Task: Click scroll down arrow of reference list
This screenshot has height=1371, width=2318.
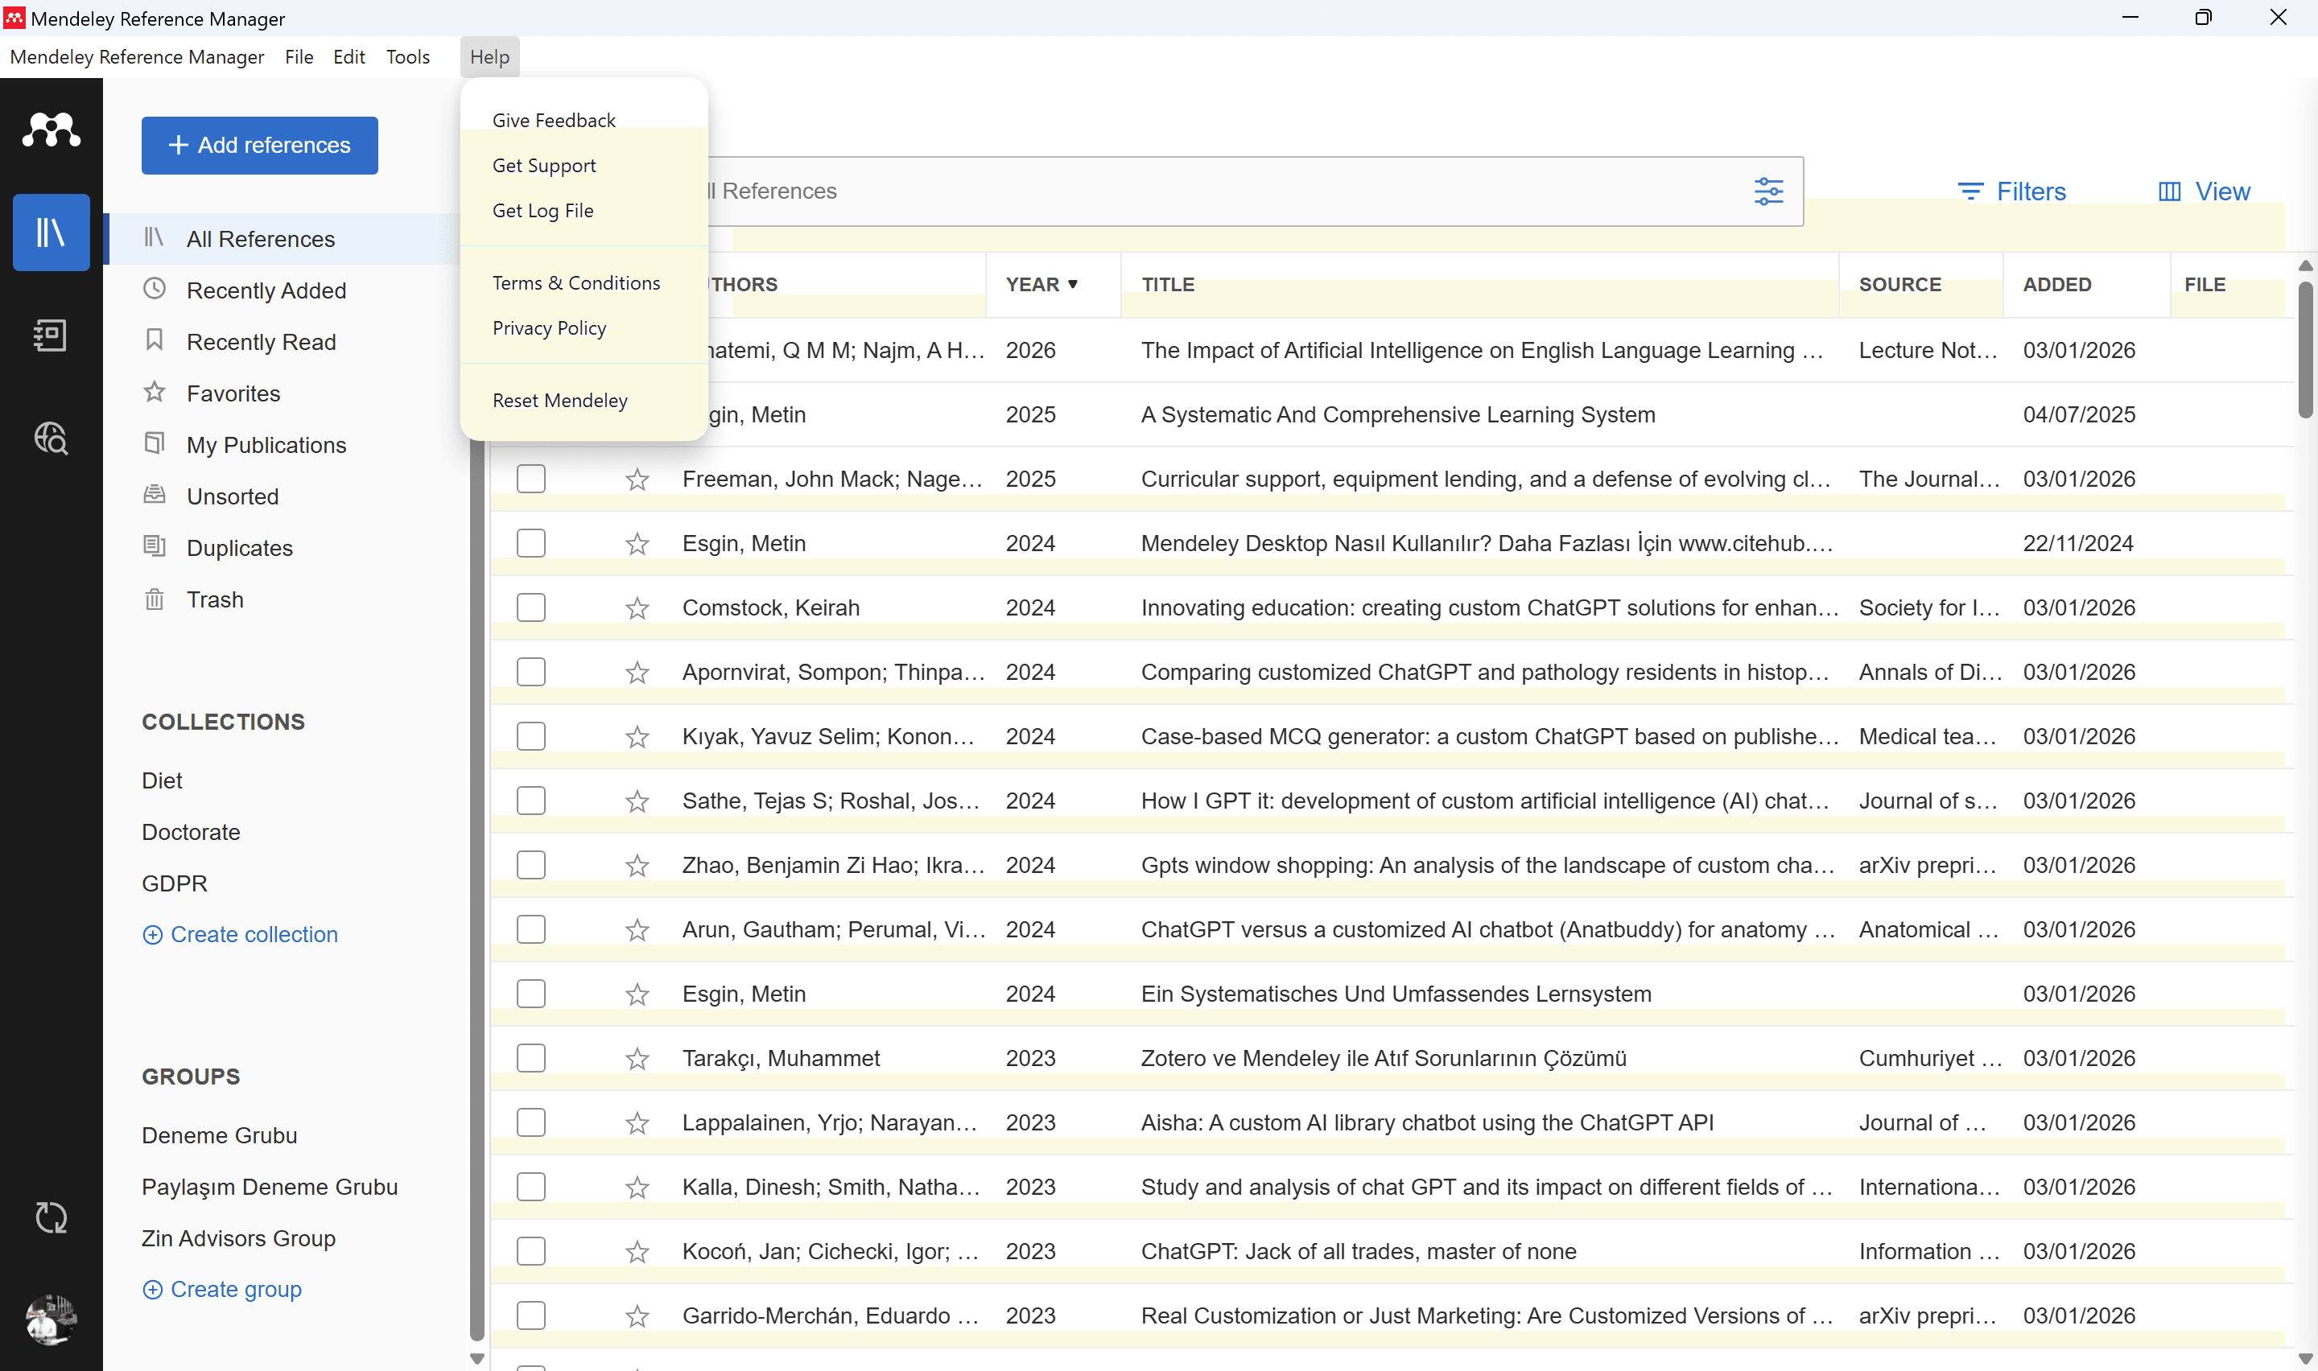Action: point(2305,1358)
